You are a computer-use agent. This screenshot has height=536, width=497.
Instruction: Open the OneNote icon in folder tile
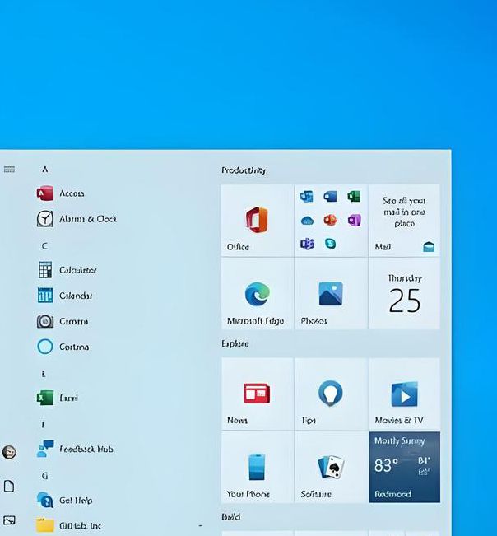[355, 220]
